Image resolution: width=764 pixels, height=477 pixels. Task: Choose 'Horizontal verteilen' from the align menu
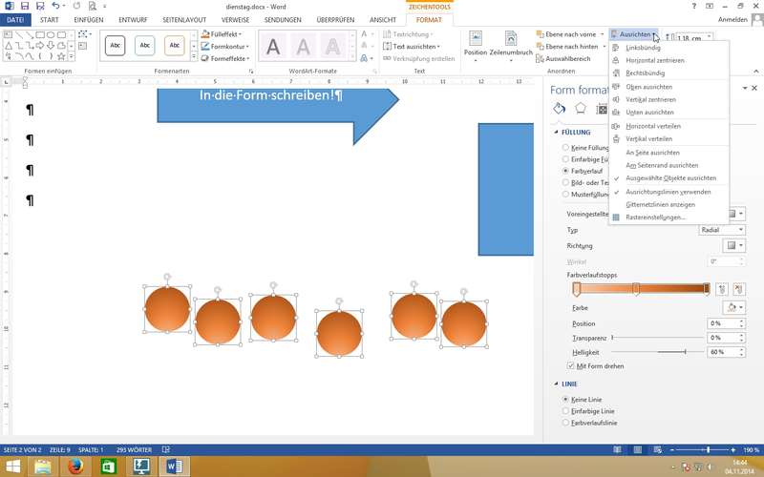click(653, 126)
